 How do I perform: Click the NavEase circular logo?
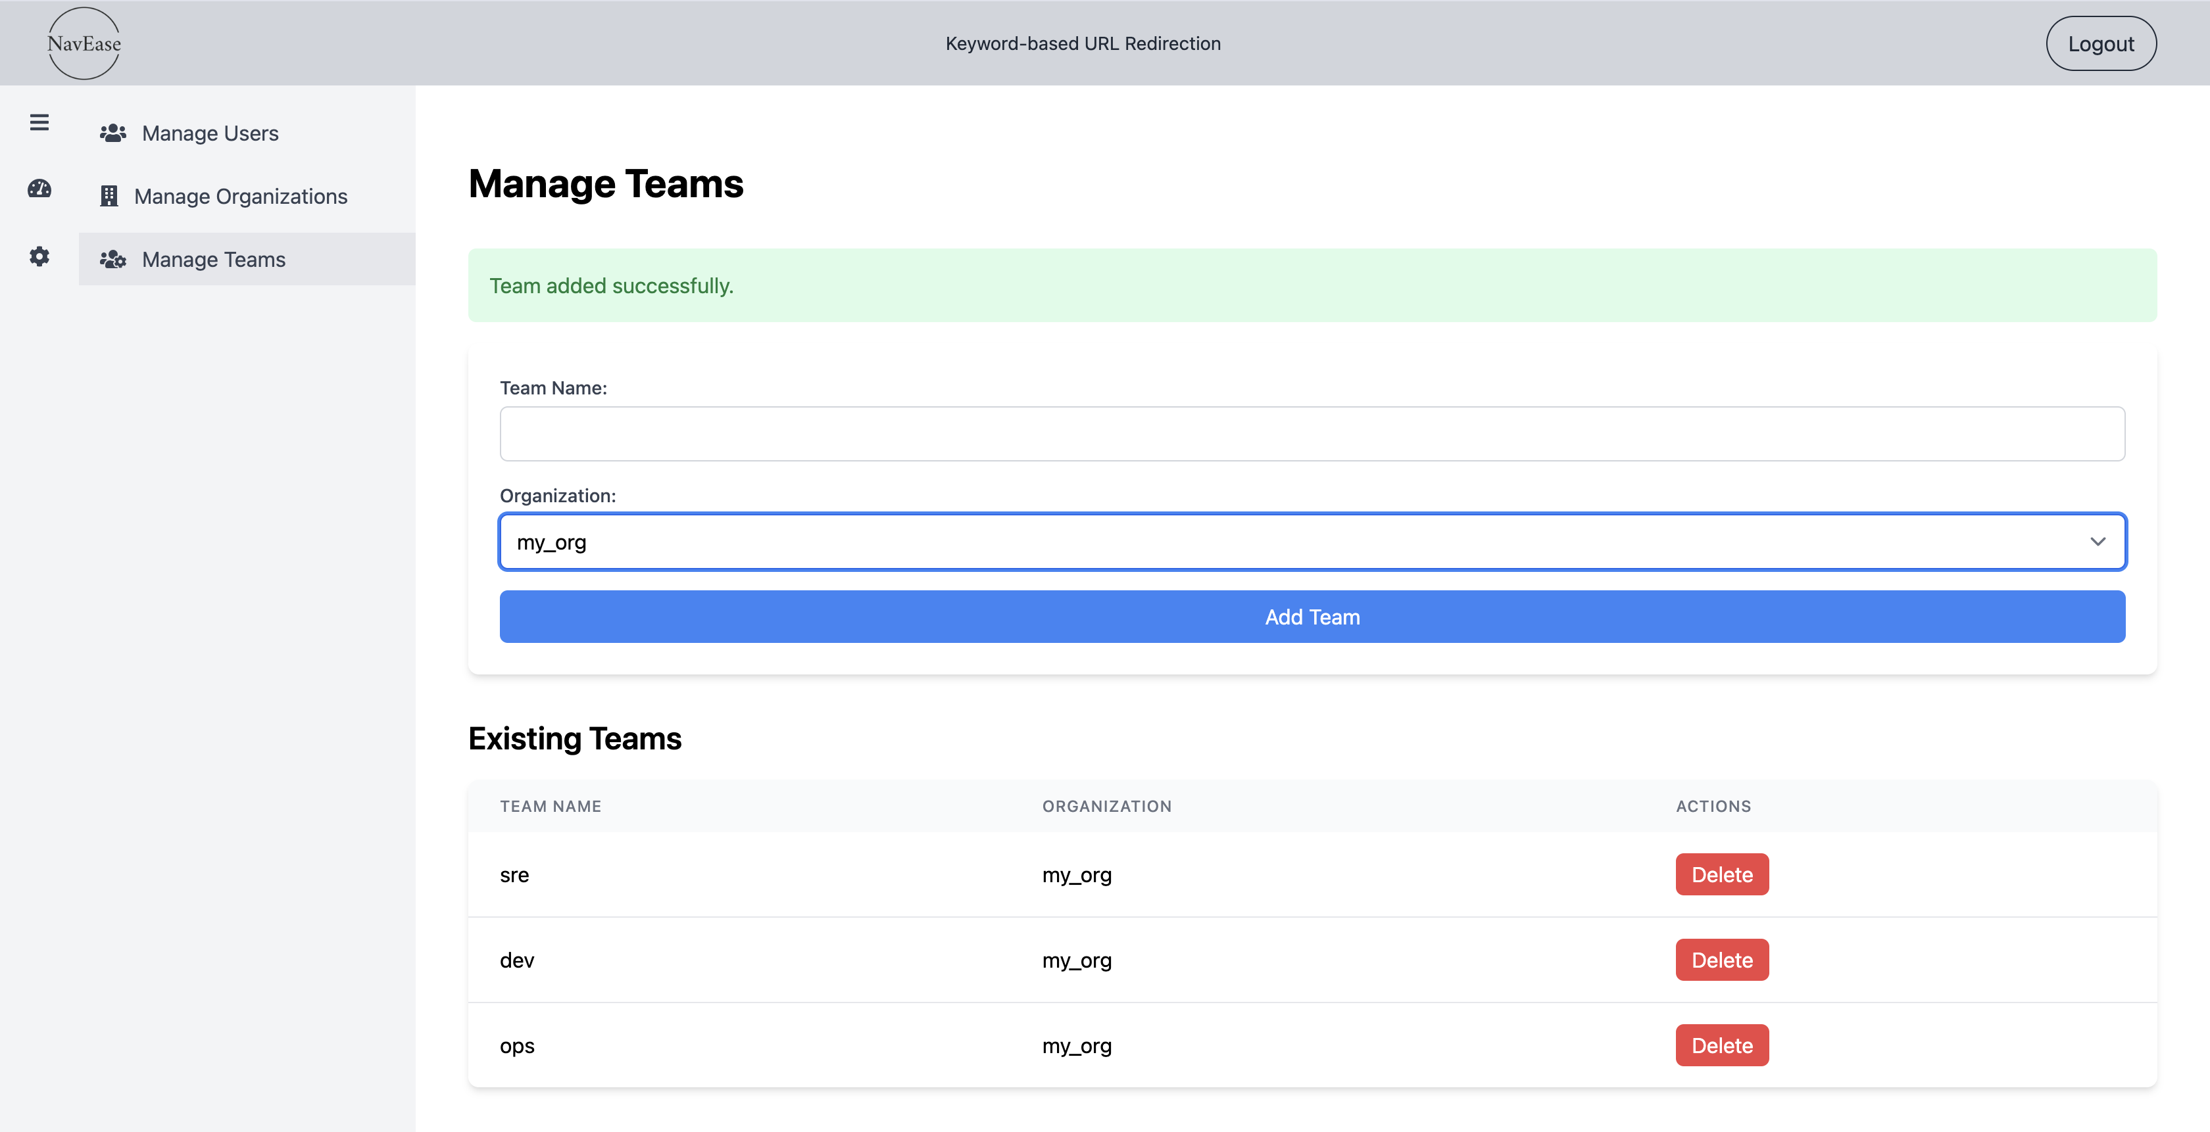point(84,43)
